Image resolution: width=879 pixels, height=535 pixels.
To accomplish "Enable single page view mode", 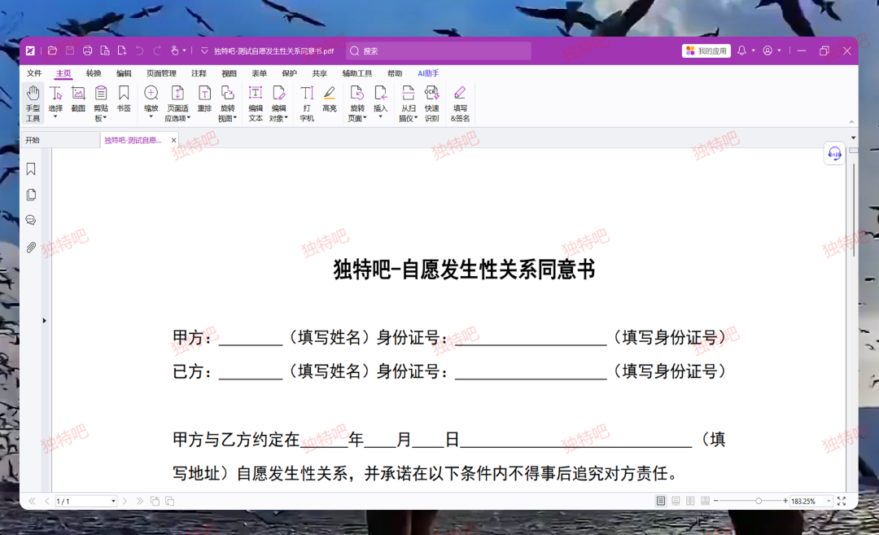I will coord(661,501).
